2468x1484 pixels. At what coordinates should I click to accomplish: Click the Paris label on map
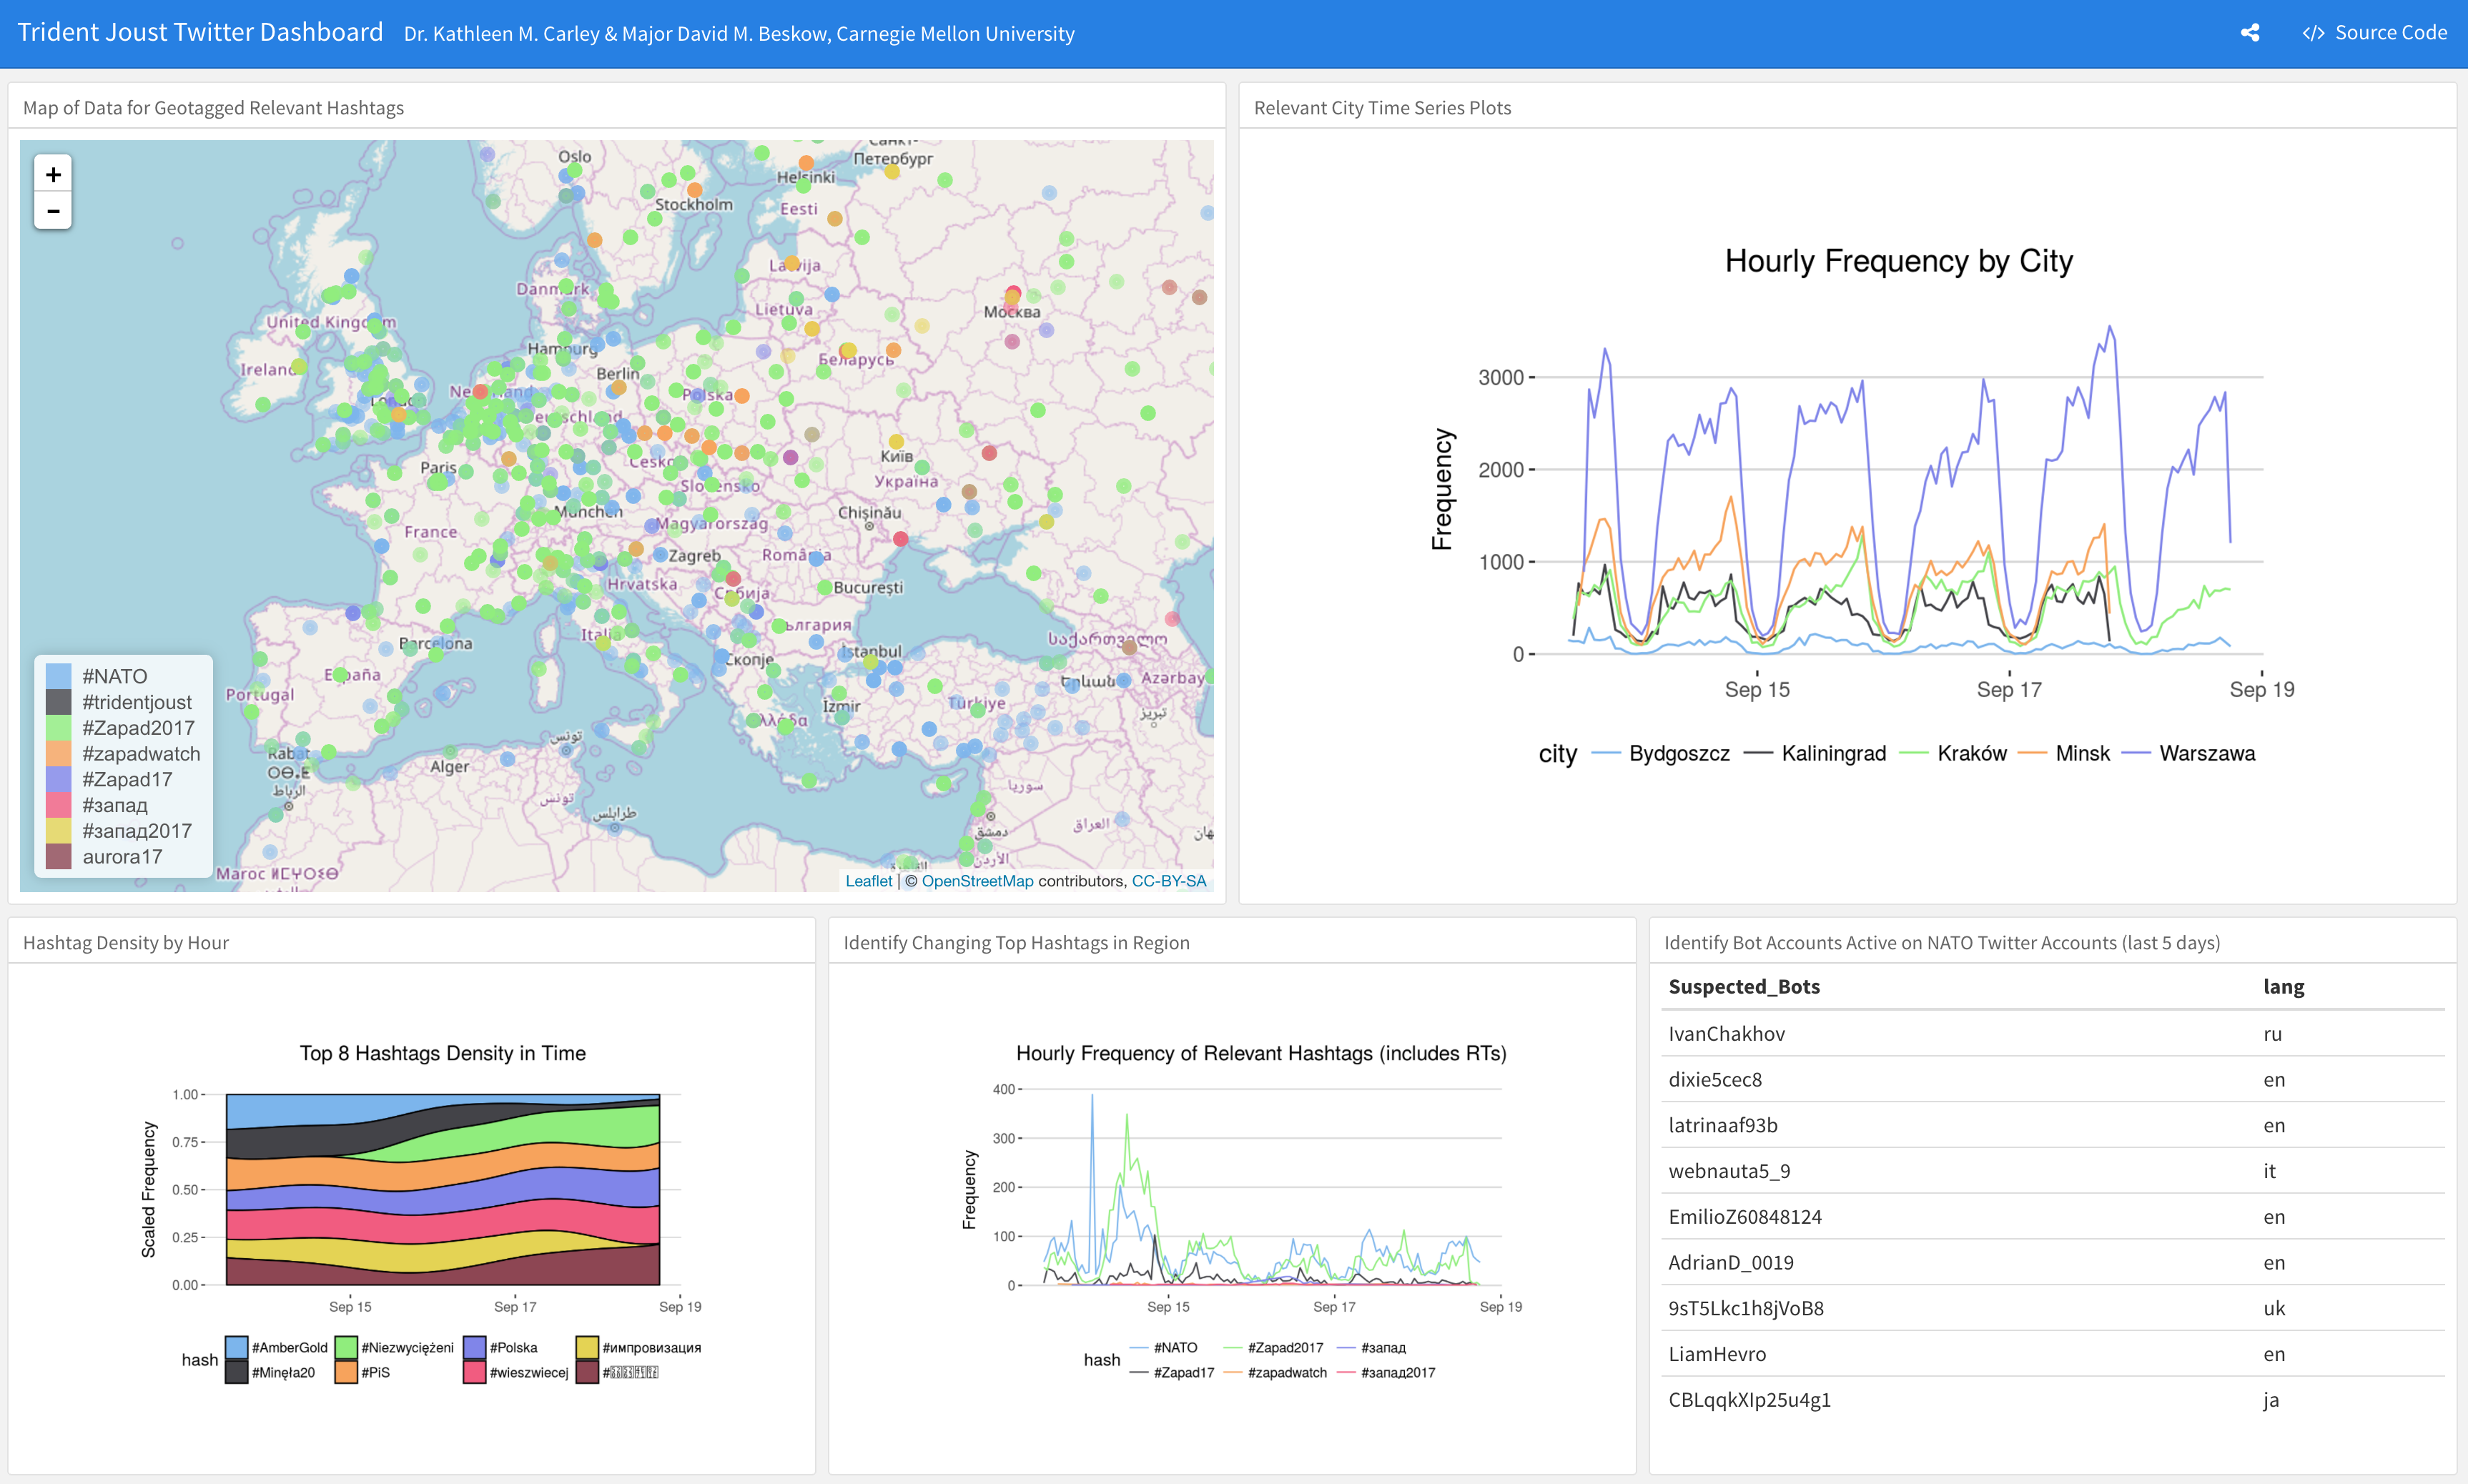[x=438, y=467]
